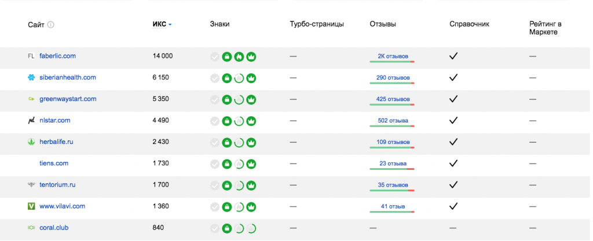This screenshot has height=241, width=593.
Task: Click the Справочник column header
Action: (x=469, y=24)
